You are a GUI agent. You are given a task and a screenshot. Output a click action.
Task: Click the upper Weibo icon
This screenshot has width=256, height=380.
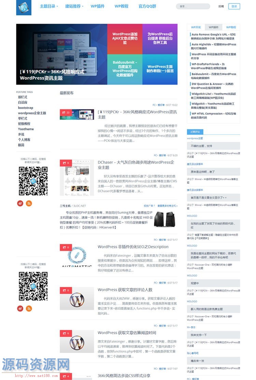click(20, 203)
